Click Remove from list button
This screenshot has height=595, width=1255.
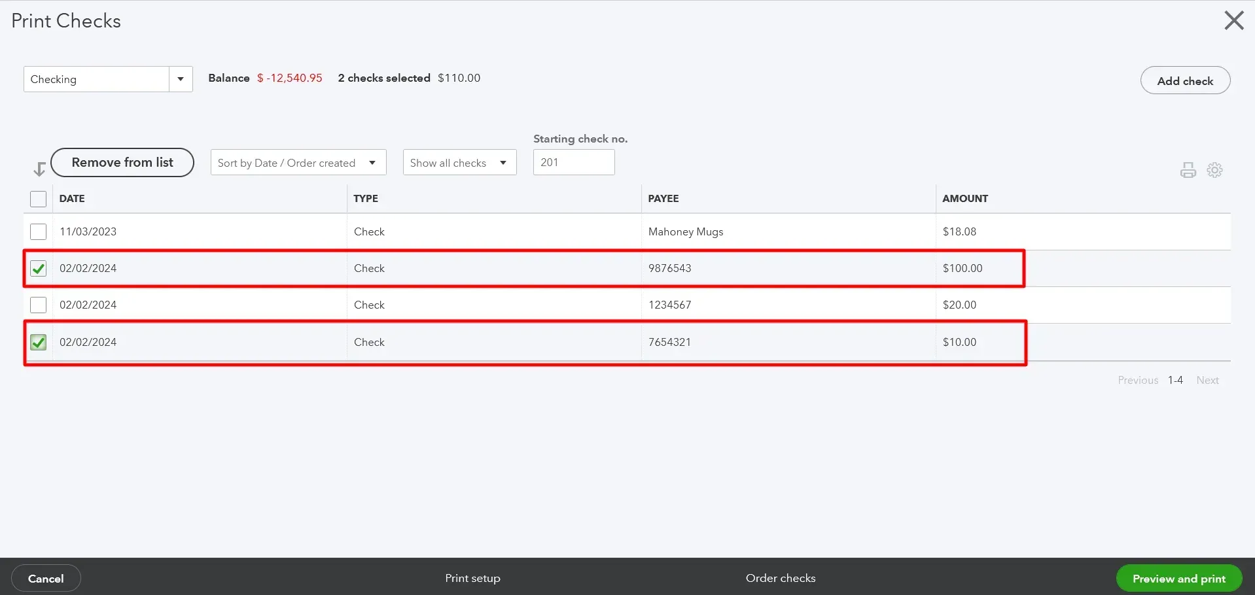(x=122, y=162)
